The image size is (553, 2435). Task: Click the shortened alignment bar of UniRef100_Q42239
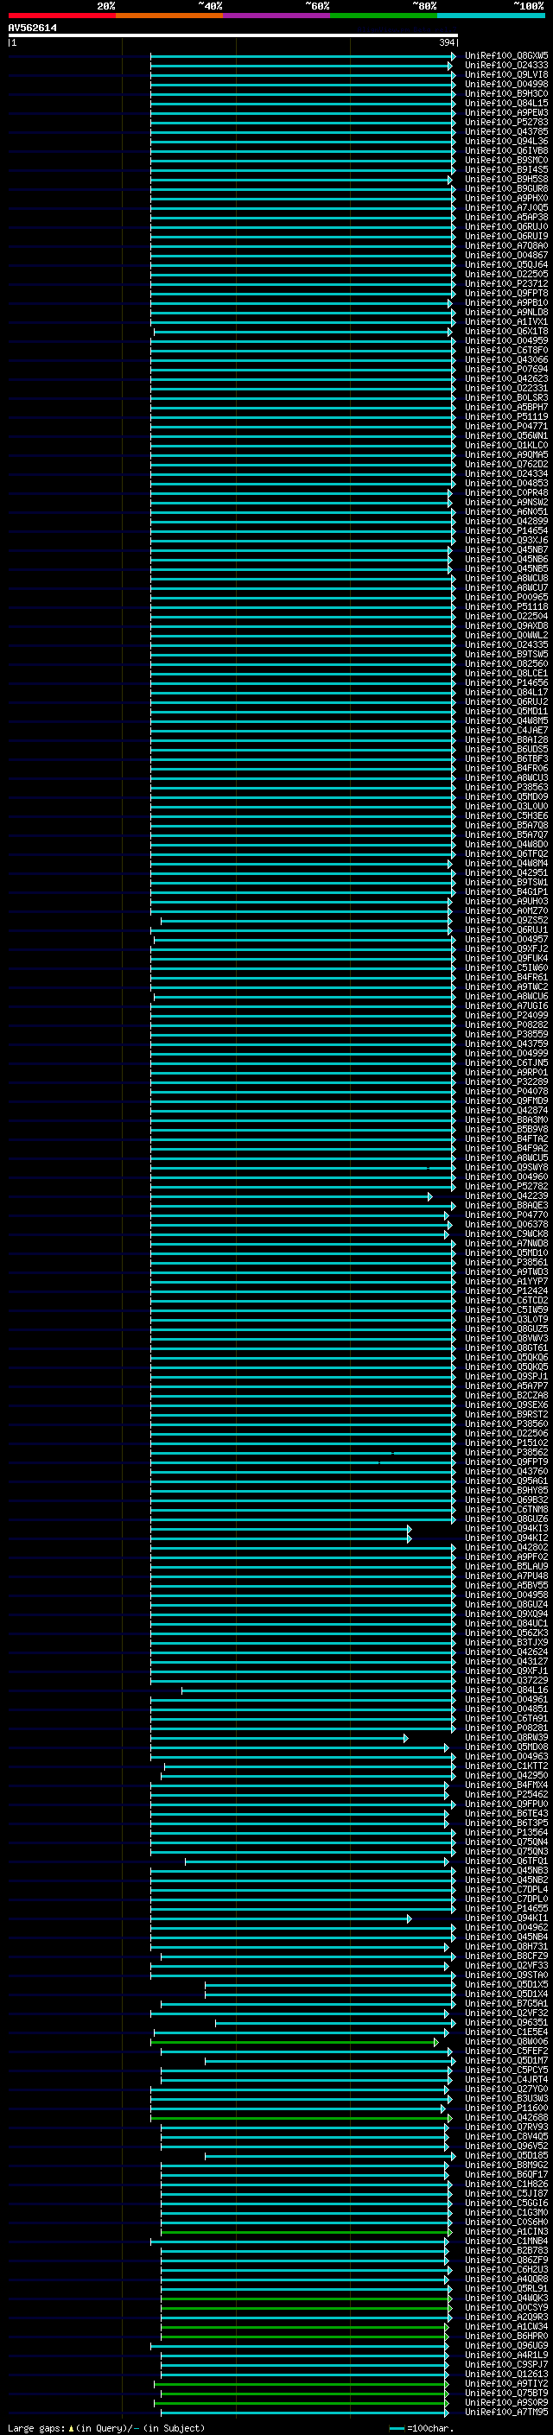(291, 1196)
